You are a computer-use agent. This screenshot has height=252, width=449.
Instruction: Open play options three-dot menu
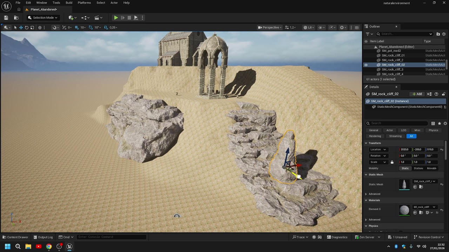click(142, 17)
